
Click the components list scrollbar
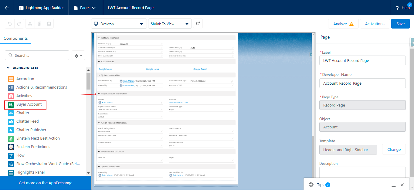click(x=88, y=82)
